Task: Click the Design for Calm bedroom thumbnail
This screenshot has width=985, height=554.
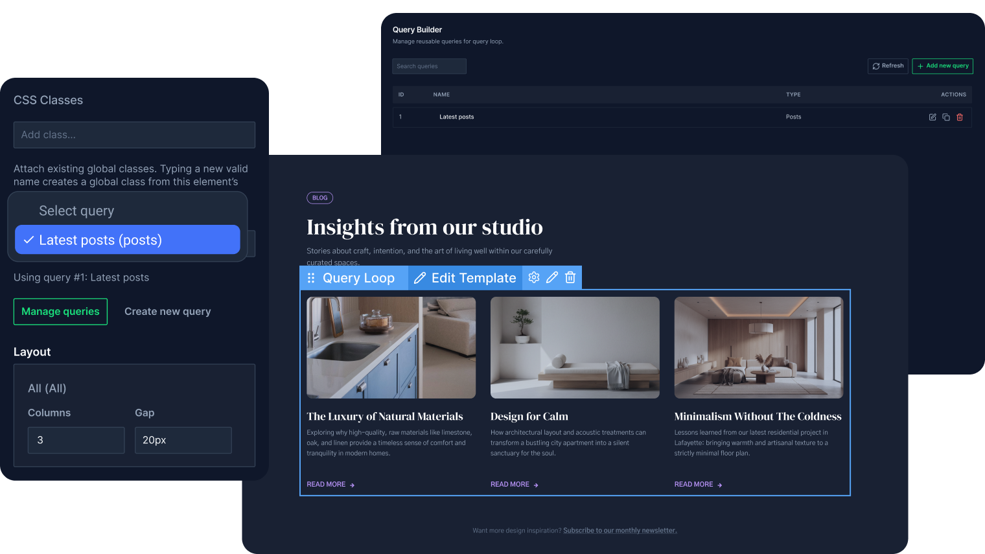Action: (x=575, y=348)
